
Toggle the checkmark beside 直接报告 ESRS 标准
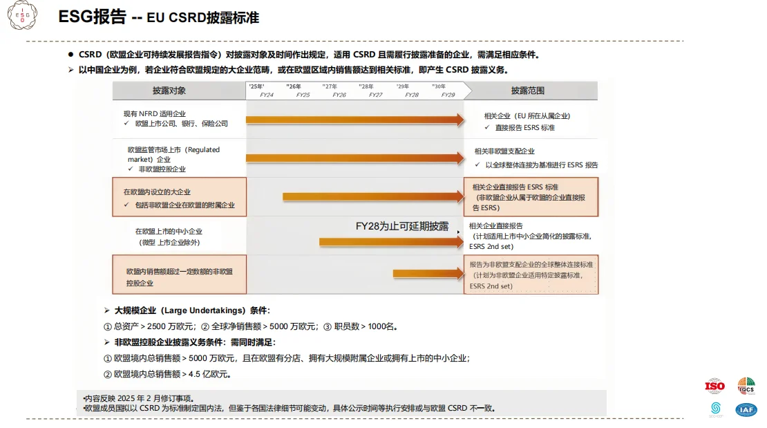pos(486,127)
